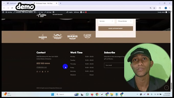The height and width of the screenshot is (98, 174).
Task: Bookmark this page with the star
Action: [x=154, y=8]
